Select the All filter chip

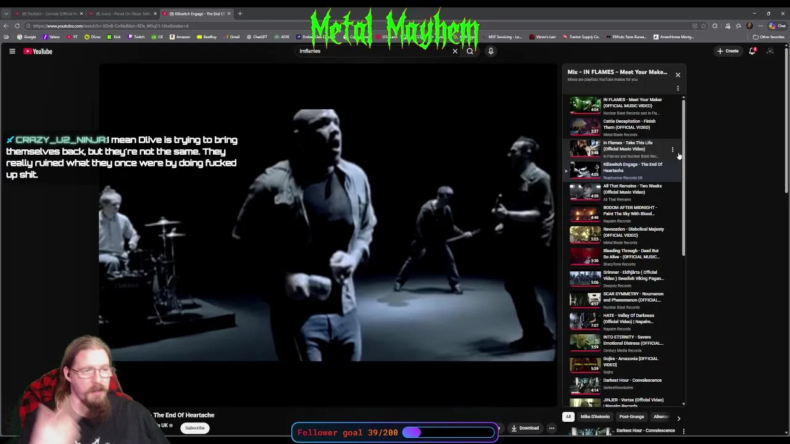tap(568, 417)
